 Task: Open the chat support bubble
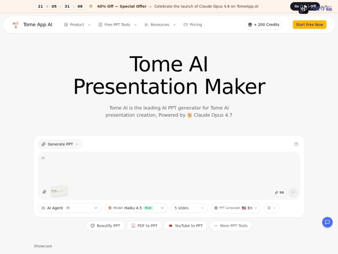(327, 222)
